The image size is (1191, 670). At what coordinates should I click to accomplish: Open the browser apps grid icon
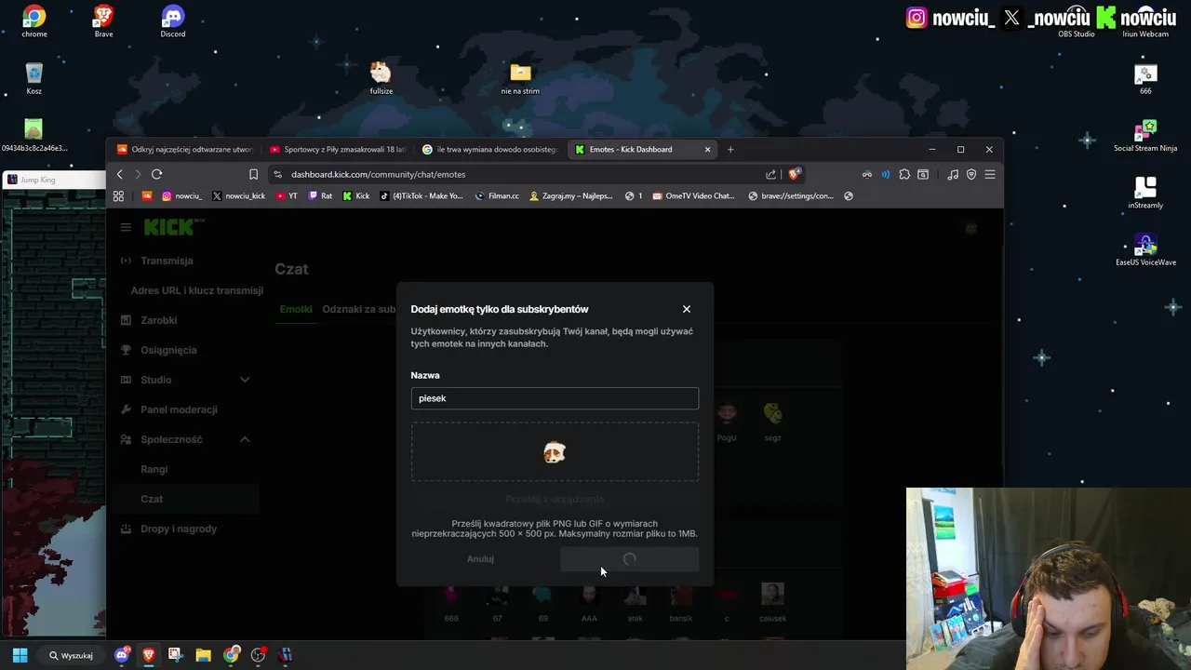click(x=118, y=195)
